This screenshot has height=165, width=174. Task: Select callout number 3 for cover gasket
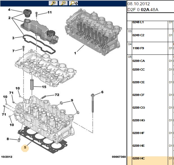point(13,38)
